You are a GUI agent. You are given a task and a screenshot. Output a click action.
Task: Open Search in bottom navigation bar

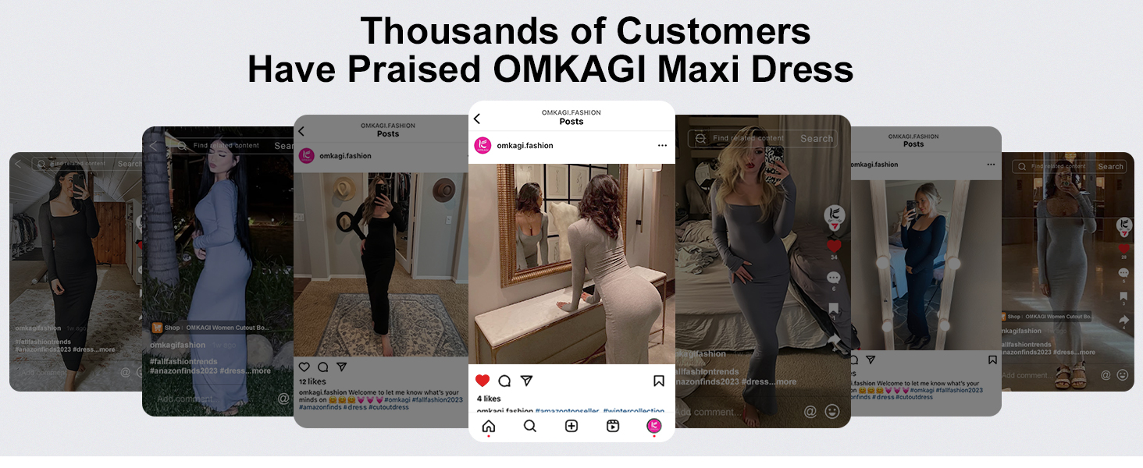pyautogui.click(x=530, y=426)
